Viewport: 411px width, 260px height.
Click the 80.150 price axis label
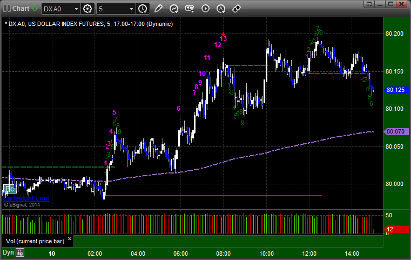coord(394,71)
